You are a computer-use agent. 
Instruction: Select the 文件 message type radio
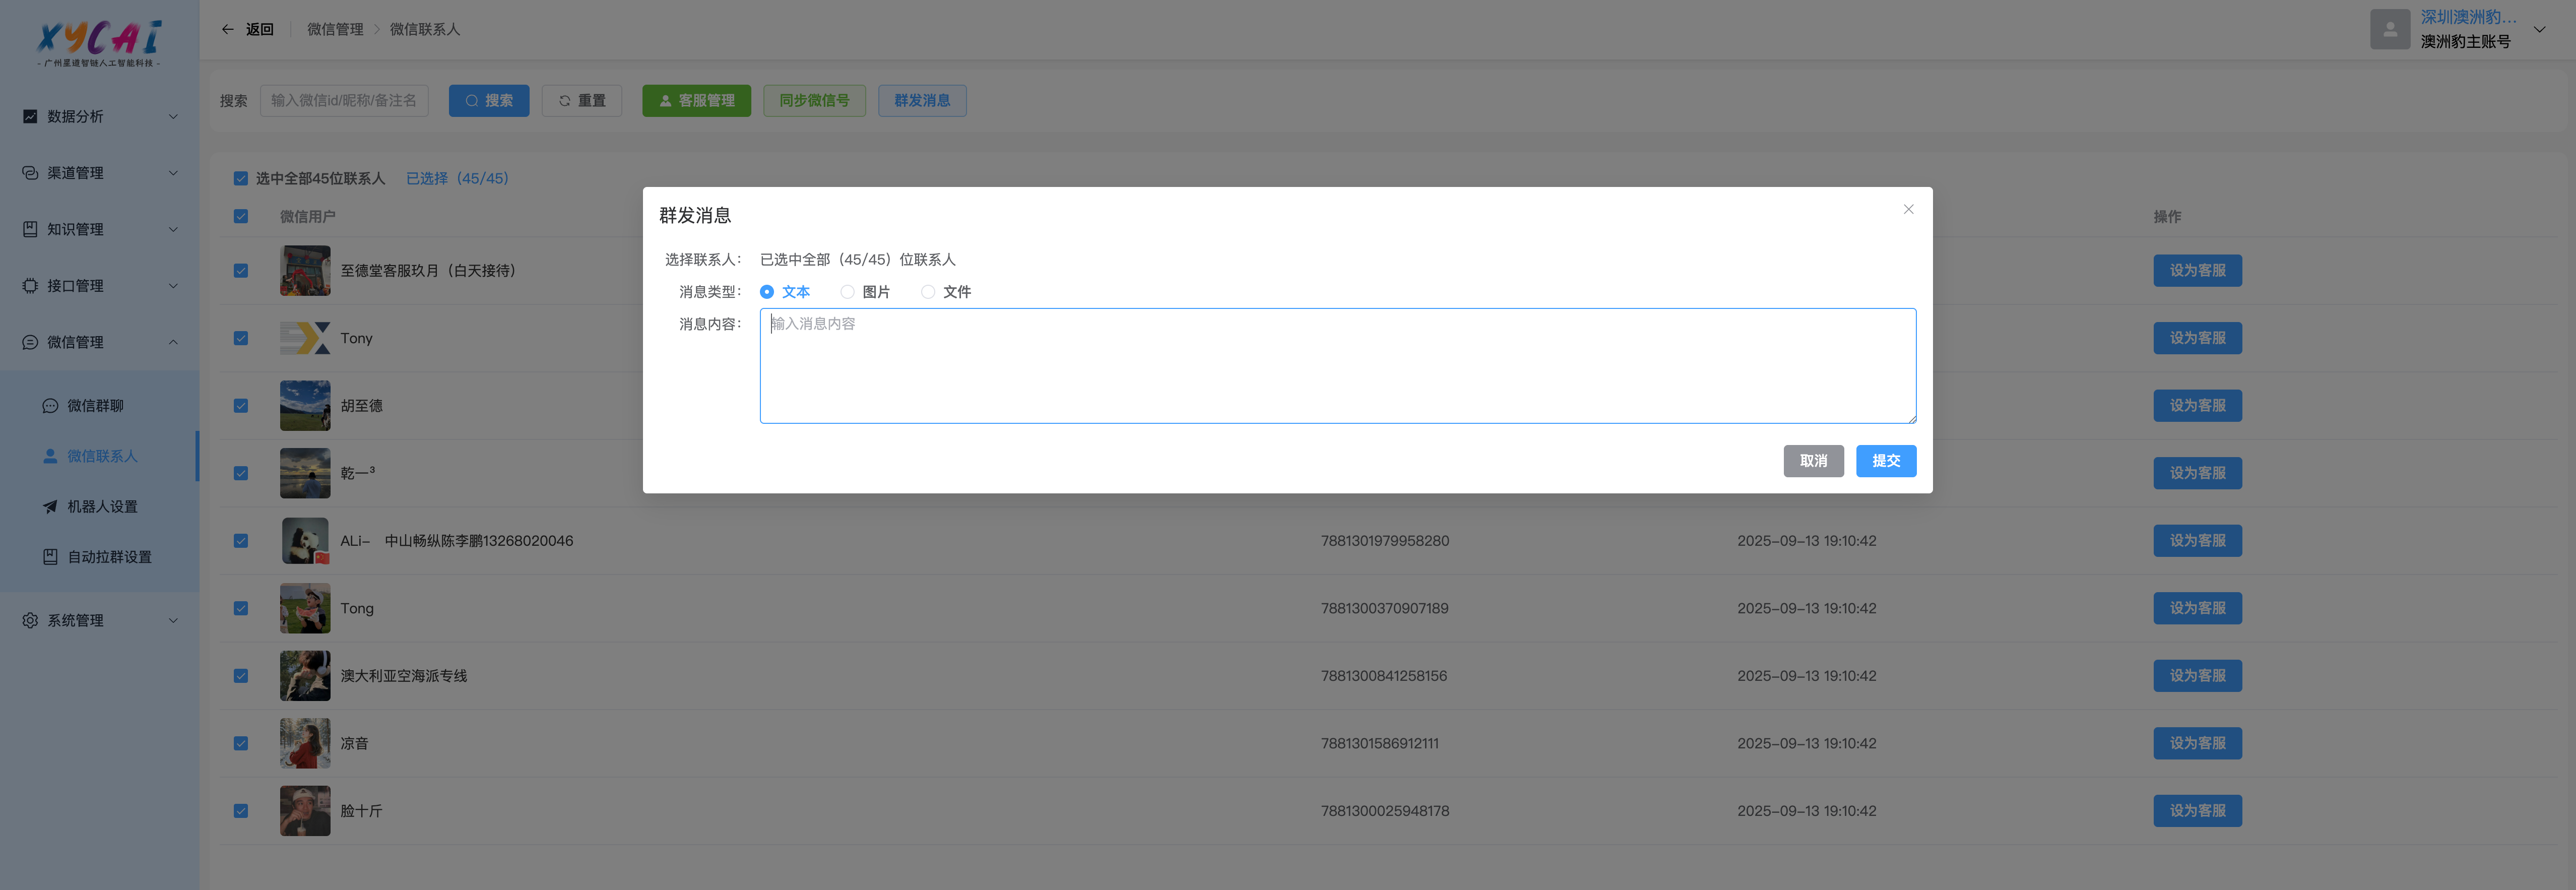[x=928, y=292]
